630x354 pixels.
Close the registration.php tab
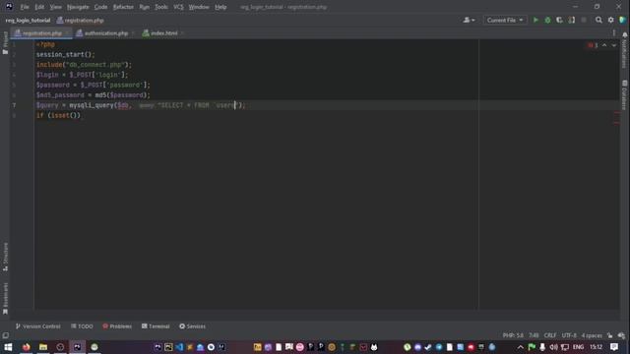[67, 33]
